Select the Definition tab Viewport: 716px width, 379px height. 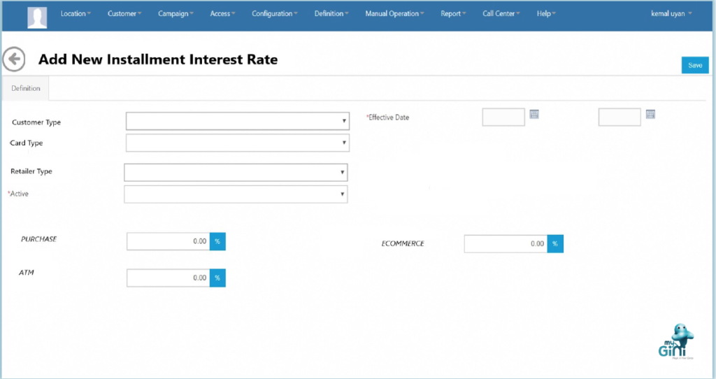pos(26,88)
